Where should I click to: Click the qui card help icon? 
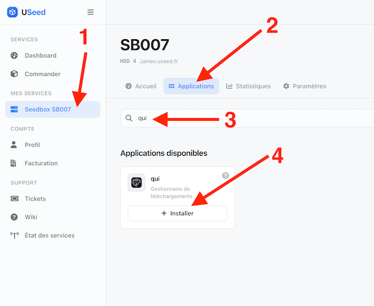tap(226, 176)
